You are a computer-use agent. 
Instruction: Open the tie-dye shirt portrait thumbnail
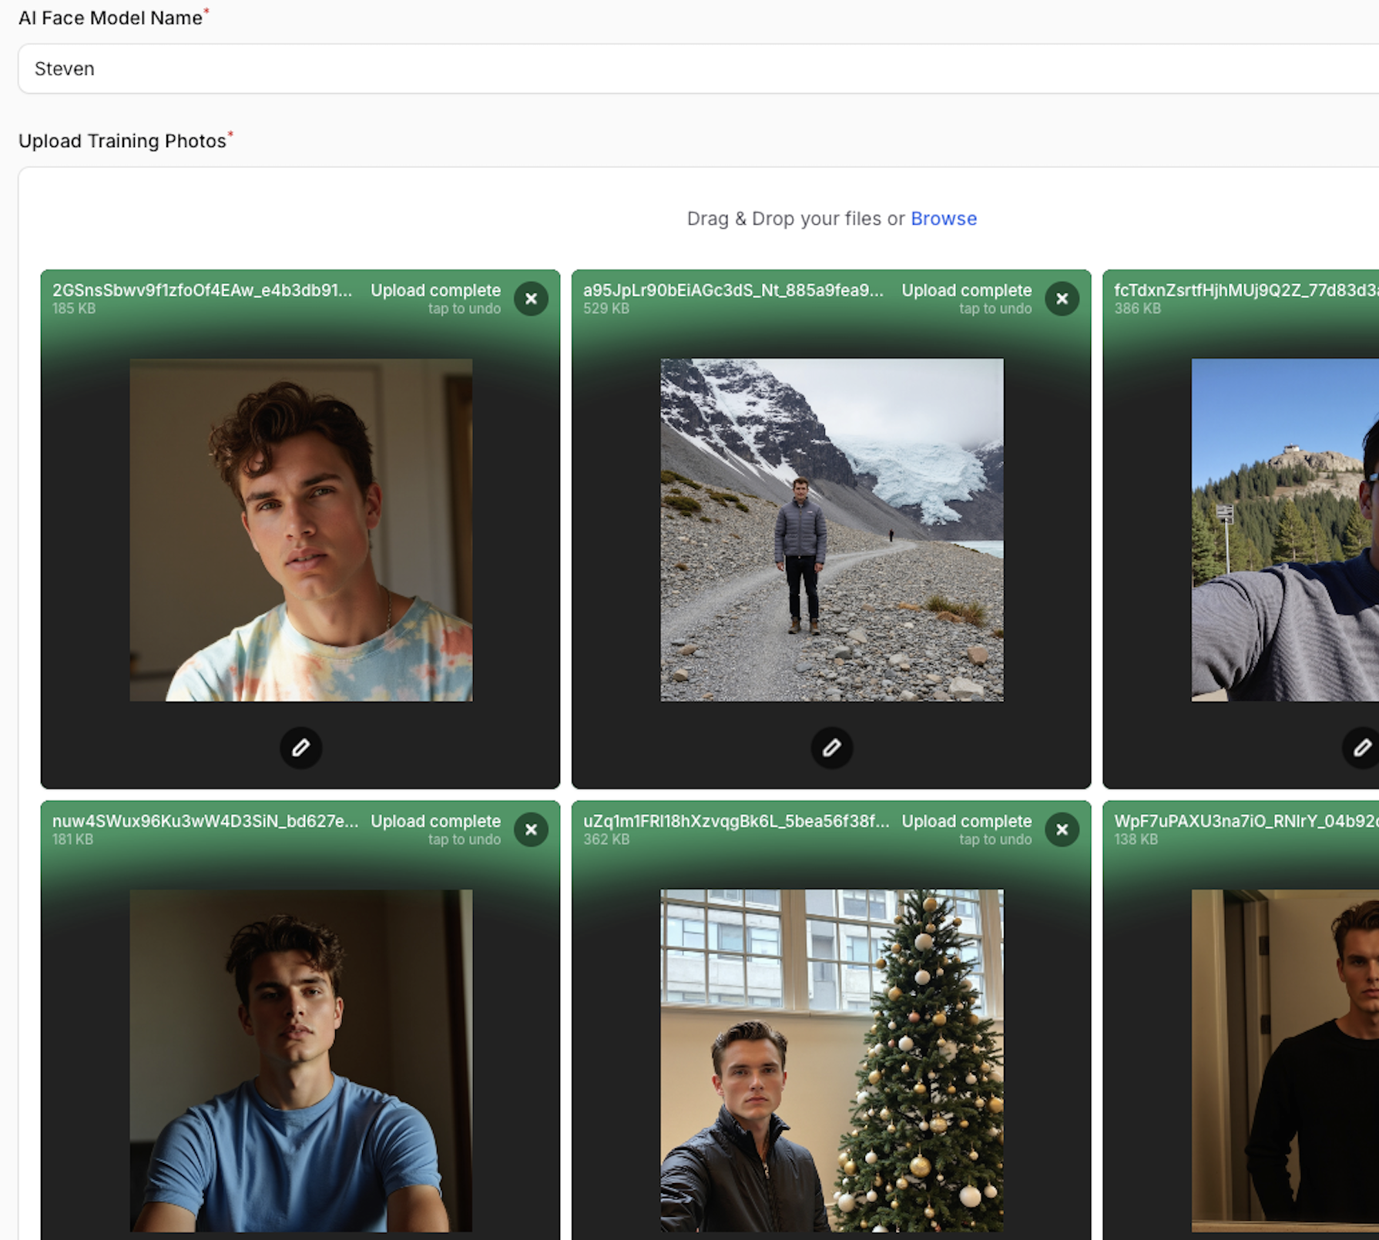300,530
